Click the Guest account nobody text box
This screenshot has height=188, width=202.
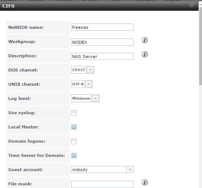click(x=99, y=170)
